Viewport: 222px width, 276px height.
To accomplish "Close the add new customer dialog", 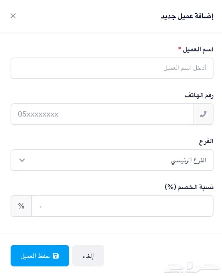I will [x=13, y=16].
